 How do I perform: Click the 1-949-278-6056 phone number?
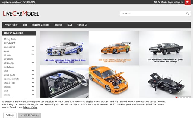coord(28,2)
